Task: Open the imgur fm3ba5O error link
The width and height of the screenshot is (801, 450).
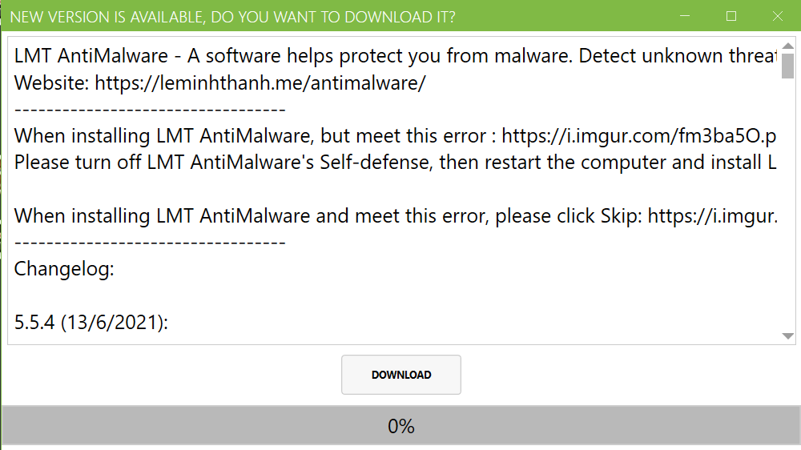Action: 639,136
